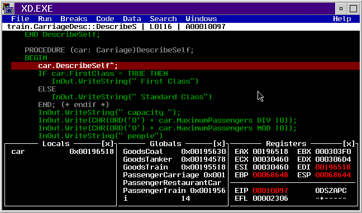Click the Registers panel title
Viewport: 362px width, 213px height.
(286, 144)
